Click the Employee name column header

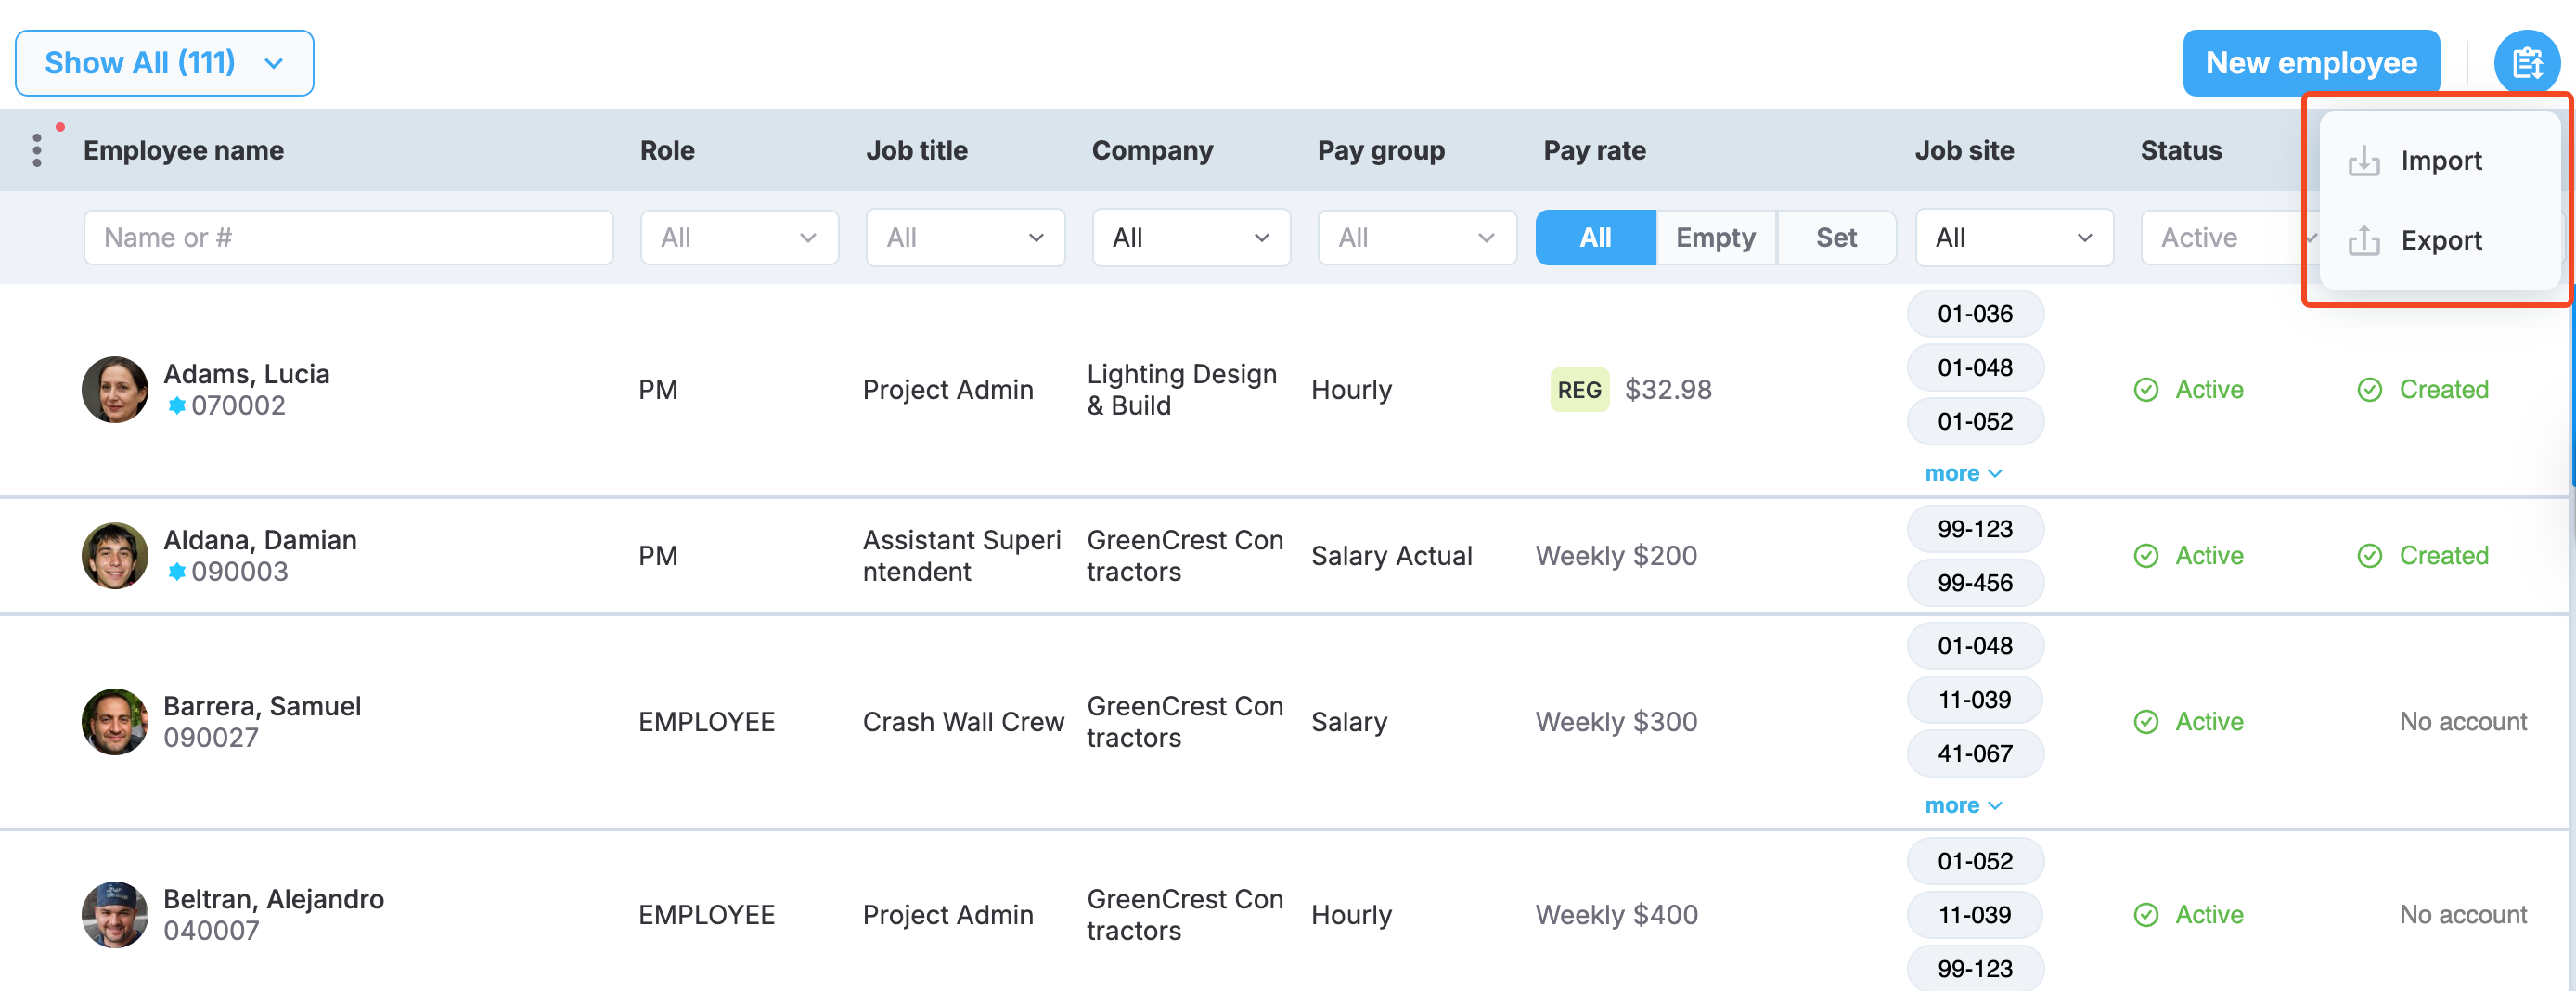click(x=184, y=150)
